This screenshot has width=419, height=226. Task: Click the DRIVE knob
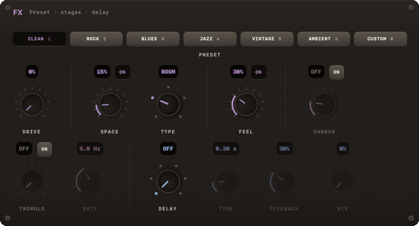pos(32,104)
